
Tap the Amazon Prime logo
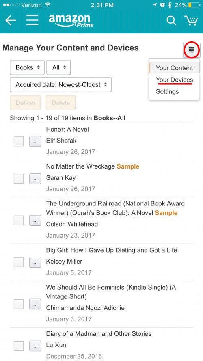tap(71, 21)
